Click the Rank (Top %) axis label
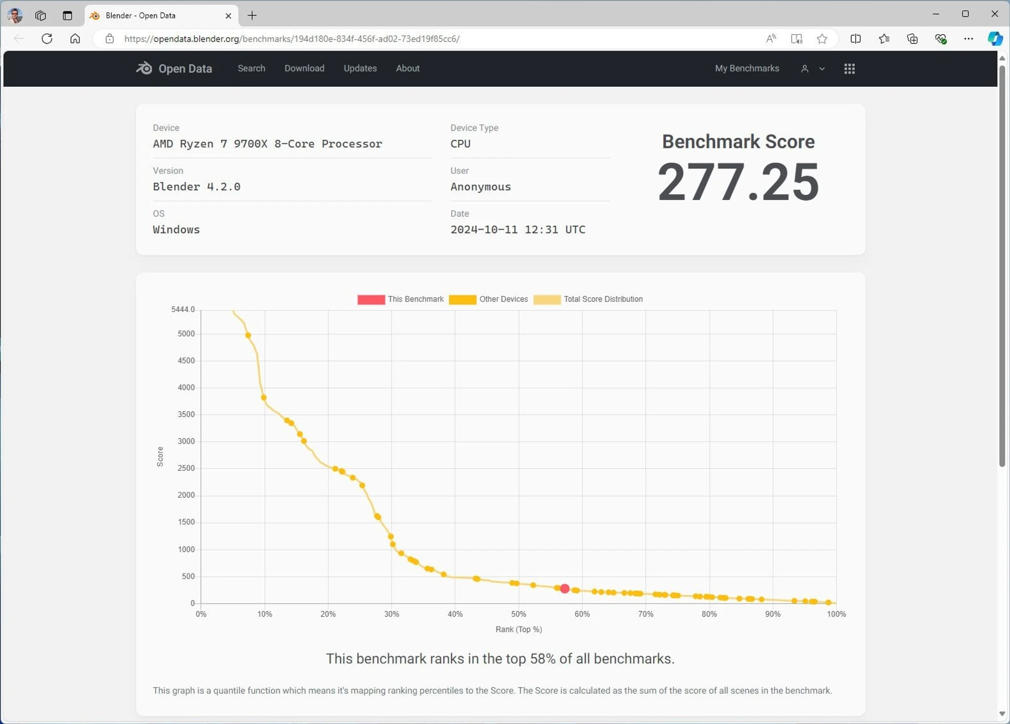The width and height of the screenshot is (1010, 724). click(x=519, y=629)
